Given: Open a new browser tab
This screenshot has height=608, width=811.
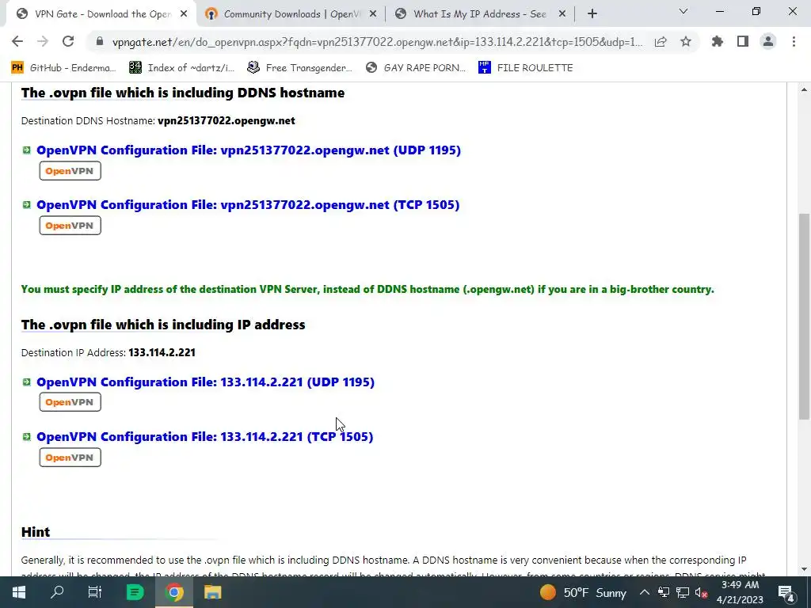Looking at the screenshot, I should click(592, 14).
